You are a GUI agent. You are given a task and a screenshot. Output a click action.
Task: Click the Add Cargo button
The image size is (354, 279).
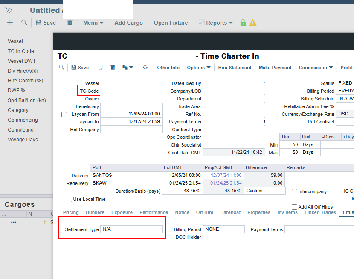coord(128,23)
